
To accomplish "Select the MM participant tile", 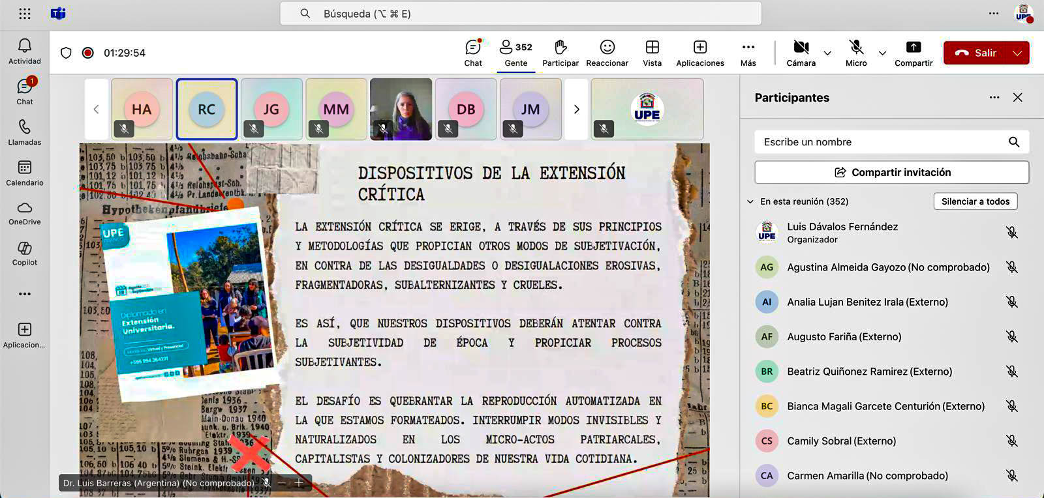I will coord(336,109).
